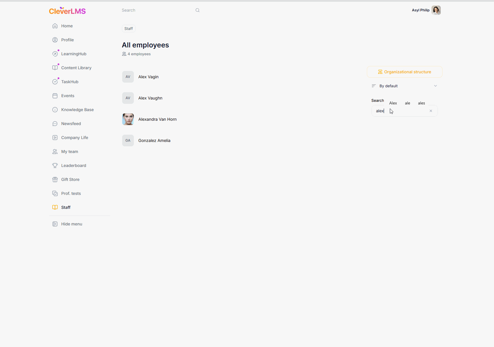Focus the staff Search field containing alex

pyautogui.click(x=404, y=111)
